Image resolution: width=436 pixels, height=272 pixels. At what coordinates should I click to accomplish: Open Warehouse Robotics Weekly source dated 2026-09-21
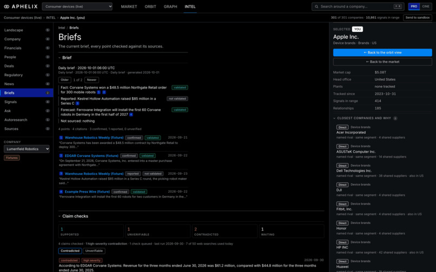pos(94,138)
